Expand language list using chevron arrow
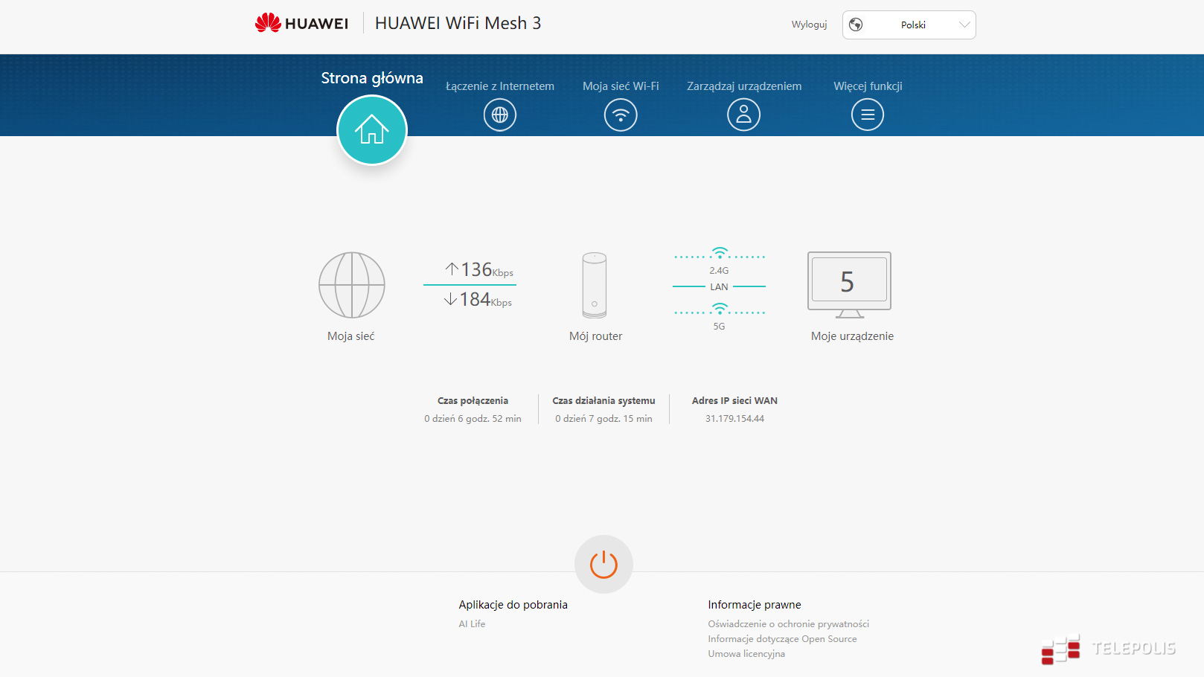Image resolution: width=1204 pixels, height=677 pixels. pyautogui.click(x=964, y=25)
